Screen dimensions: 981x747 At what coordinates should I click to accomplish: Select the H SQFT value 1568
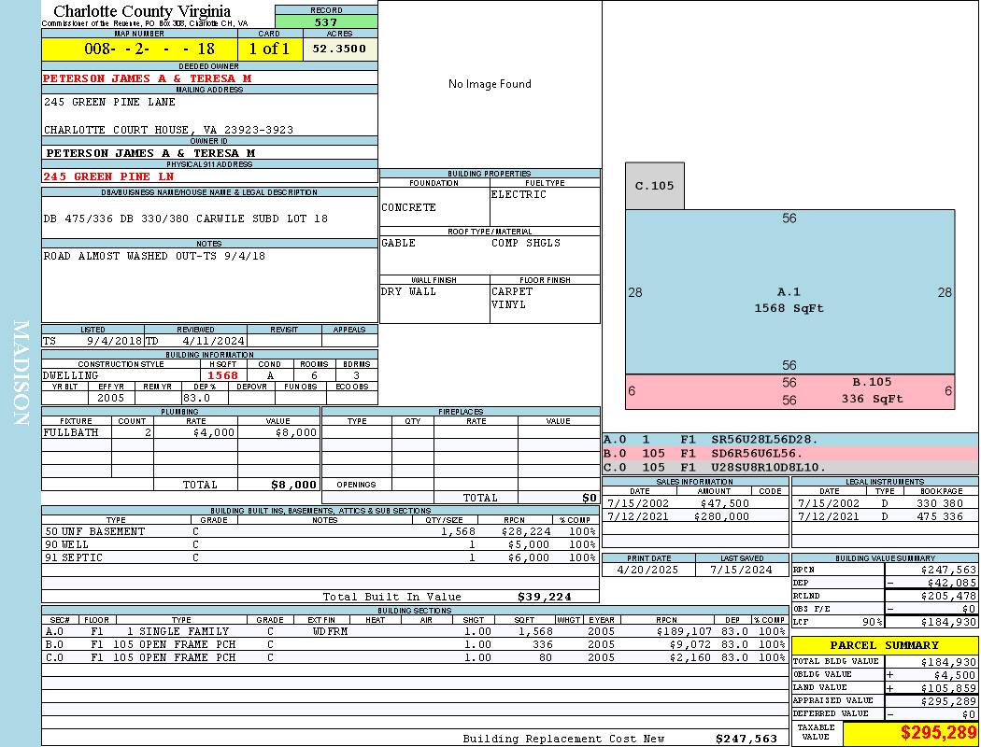222,375
